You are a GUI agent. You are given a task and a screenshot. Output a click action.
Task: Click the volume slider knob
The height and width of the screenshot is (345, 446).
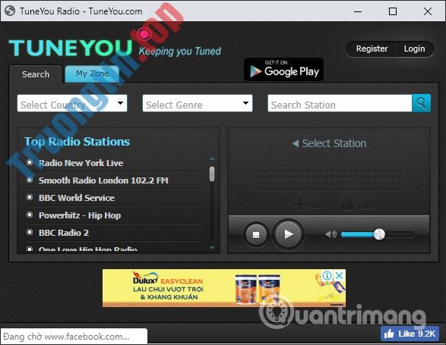[x=379, y=234]
